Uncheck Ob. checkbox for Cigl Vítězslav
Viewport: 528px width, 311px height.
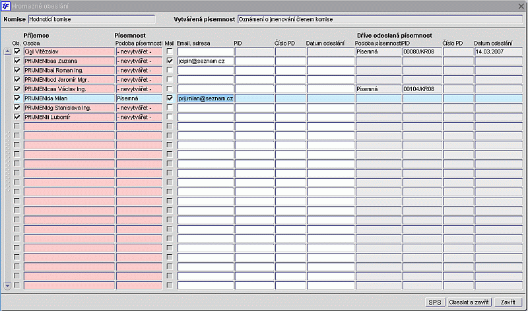[17, 52]
